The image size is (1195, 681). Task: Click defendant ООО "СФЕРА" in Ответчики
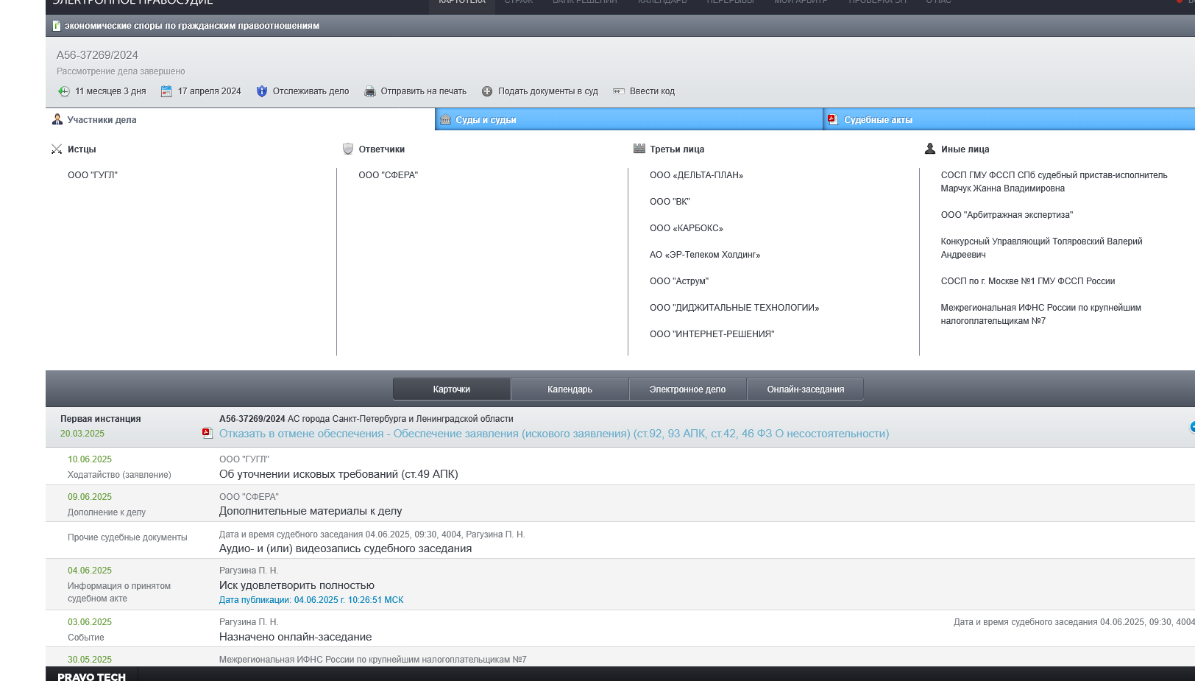coord(389,175)
